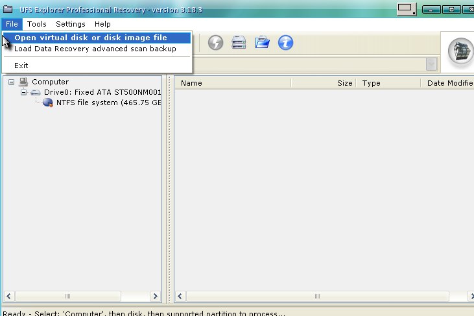Viewport: 474px width, 316px height.
Task: Collapse the Computer tree node
Action: point(11,82)
